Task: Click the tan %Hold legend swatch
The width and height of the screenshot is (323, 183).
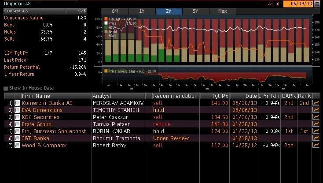Action: [x=106, y=32]
